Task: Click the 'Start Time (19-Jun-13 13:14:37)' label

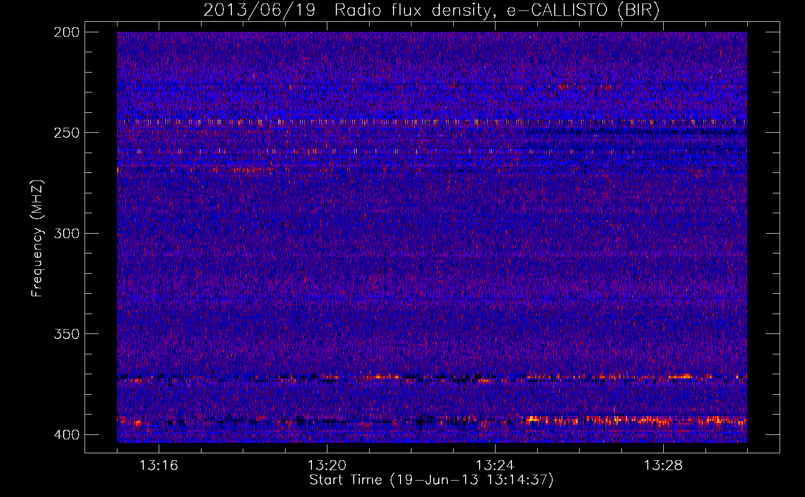Action: click(x=431, y=480)
